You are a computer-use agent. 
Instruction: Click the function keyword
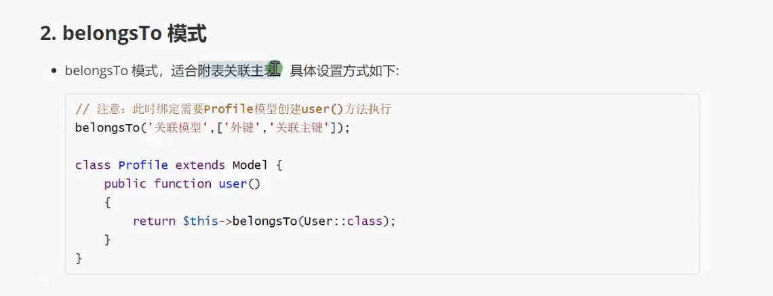pyautogui.click(x=182, y=184)
